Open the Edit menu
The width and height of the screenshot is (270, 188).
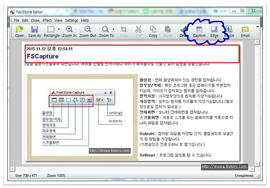click(x=25, y=20)
